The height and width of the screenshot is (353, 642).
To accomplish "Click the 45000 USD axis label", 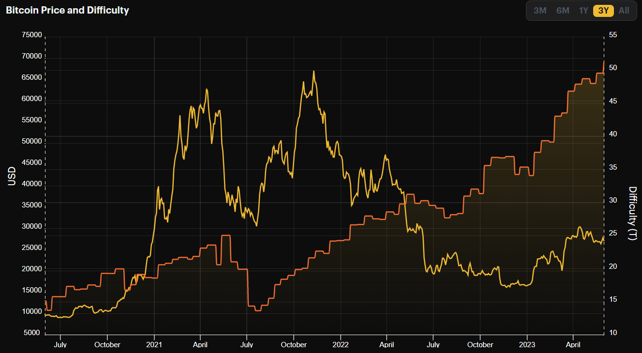I will [31, 163].
